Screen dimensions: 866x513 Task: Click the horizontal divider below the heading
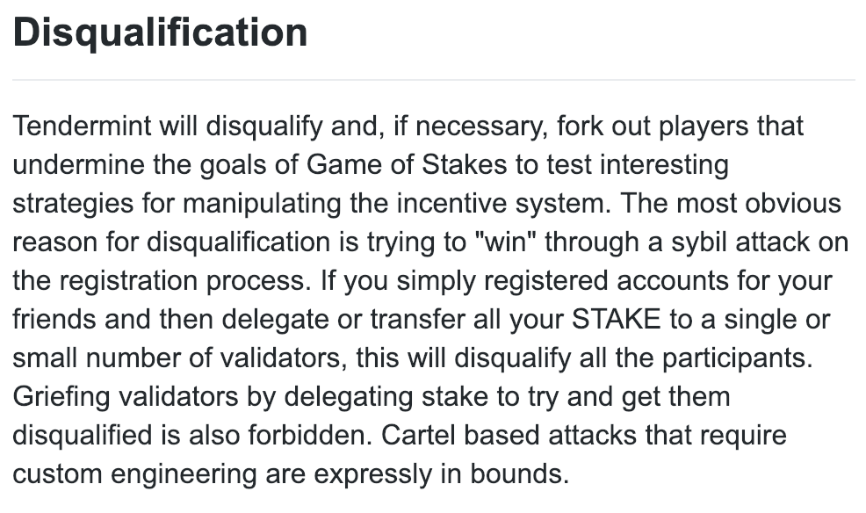coord(433,80)
